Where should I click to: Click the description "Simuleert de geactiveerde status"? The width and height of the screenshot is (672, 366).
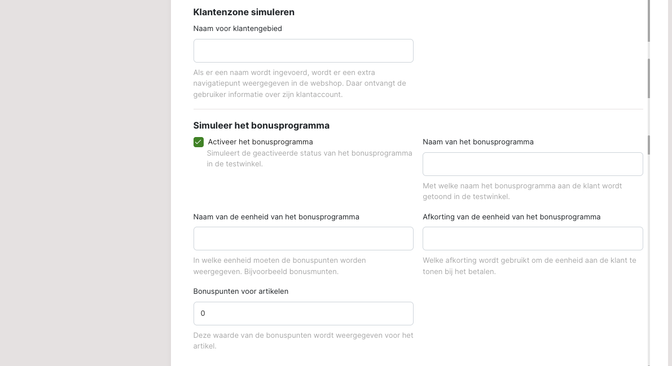coord(309,158)
